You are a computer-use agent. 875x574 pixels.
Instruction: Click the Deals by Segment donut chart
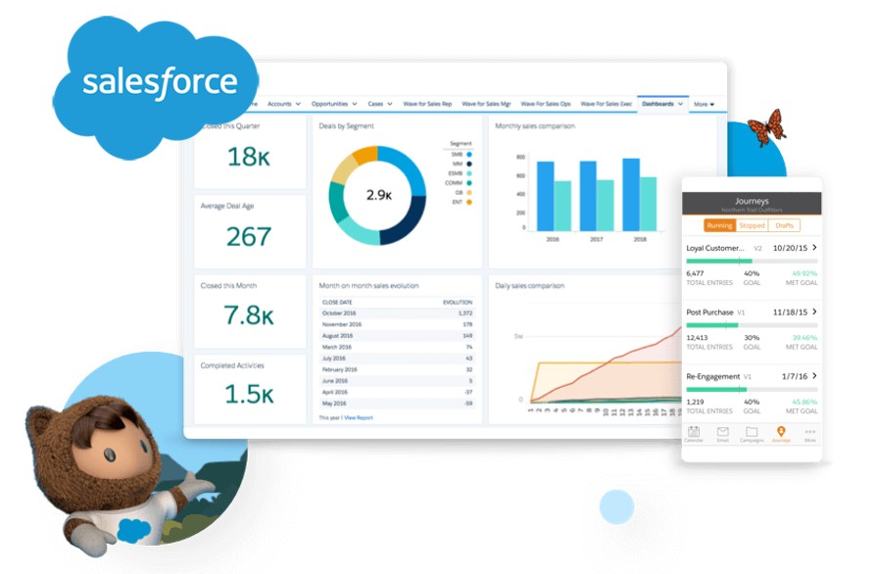377,194
